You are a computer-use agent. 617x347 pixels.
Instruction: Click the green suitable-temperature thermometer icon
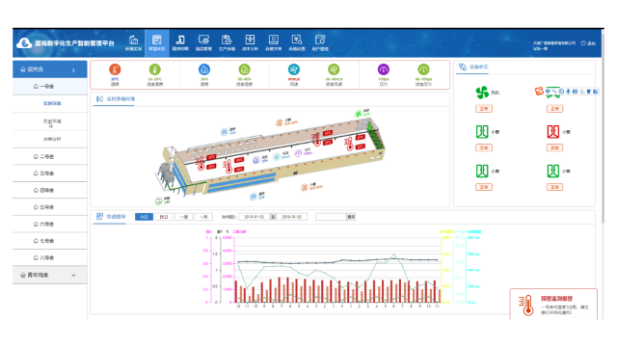pyautogui.click(x=155, y=69)
